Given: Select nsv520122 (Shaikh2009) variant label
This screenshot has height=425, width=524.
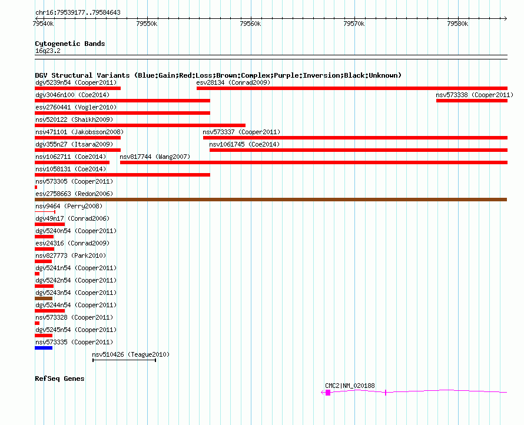Looking at the screenshot, I should (x=74, y=119).
